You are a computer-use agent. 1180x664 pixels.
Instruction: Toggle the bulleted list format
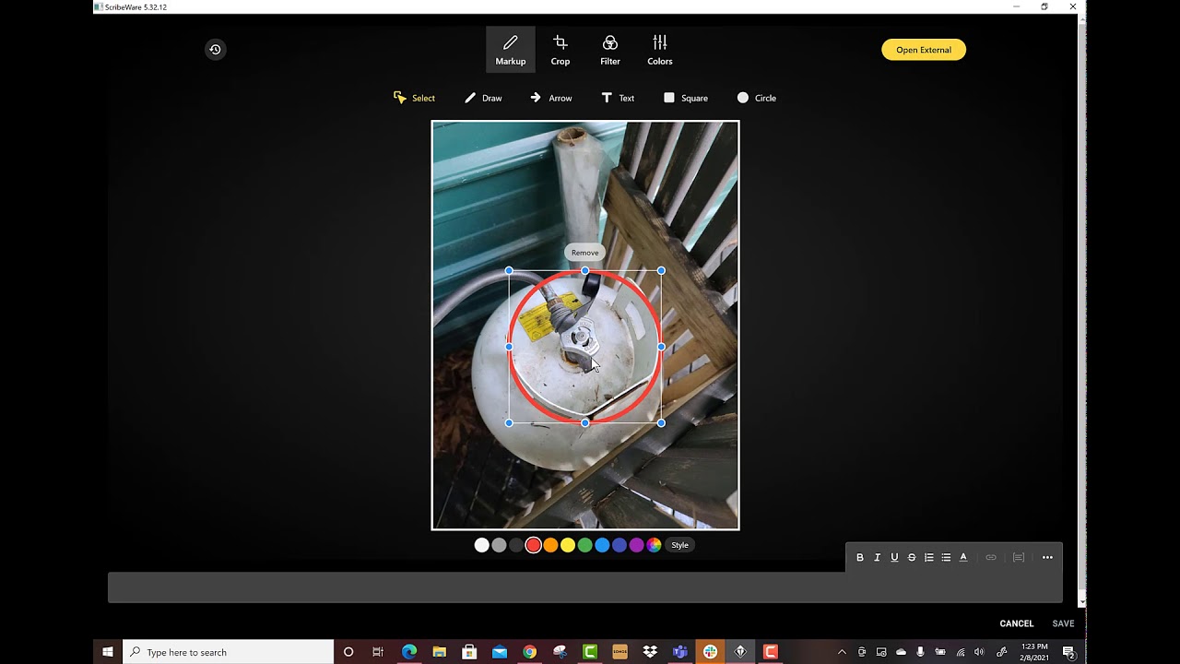tap(946, 557)
